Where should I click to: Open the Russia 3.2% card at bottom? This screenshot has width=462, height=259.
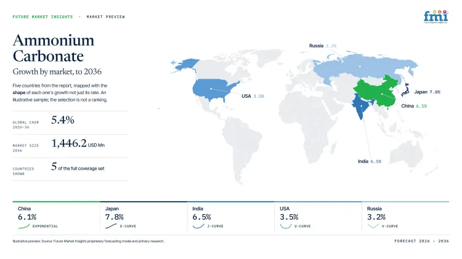point(405,217)
